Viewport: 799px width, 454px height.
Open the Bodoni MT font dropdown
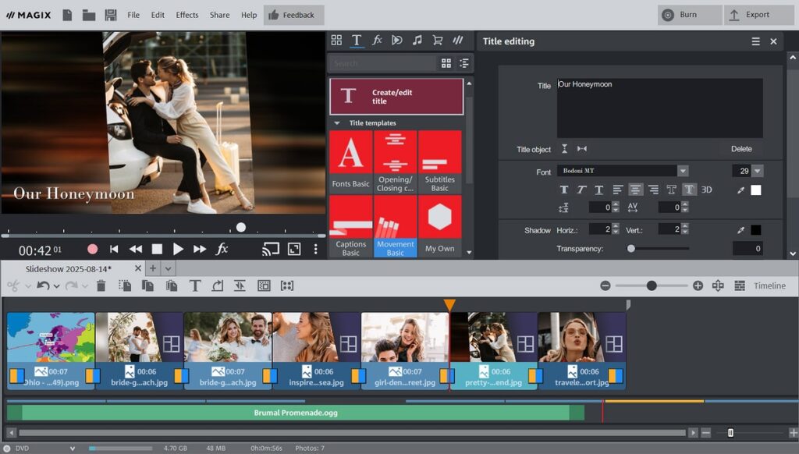pos(683,171)
